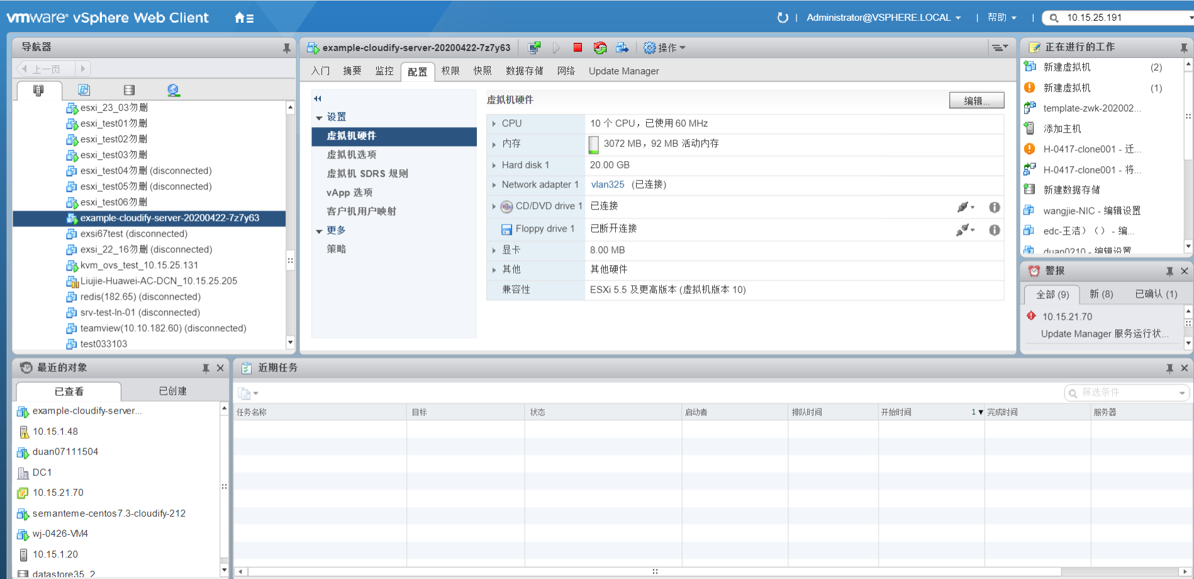This screenshot has width=1194, height=579.
Task: Expand the 其他 hardware row
Action: 494,270
